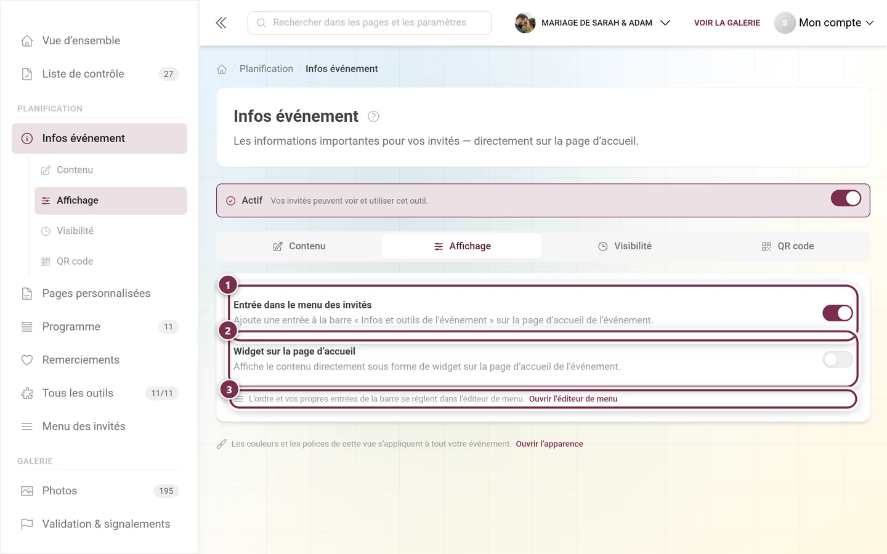
Task: Click the Actif check-circle status icon
Action: coord(231,201)
